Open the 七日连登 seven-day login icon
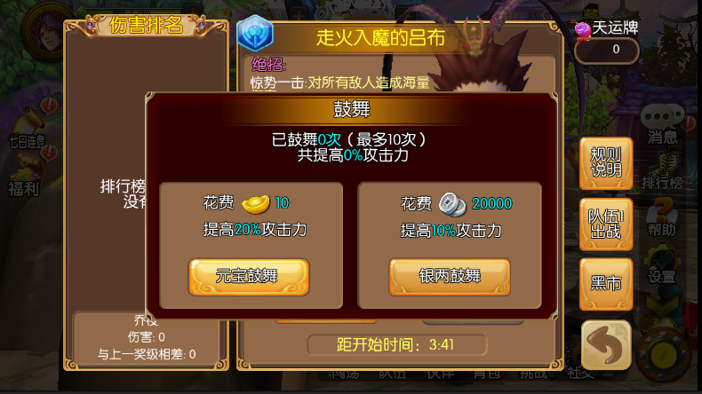 click(x=28, y=130)
